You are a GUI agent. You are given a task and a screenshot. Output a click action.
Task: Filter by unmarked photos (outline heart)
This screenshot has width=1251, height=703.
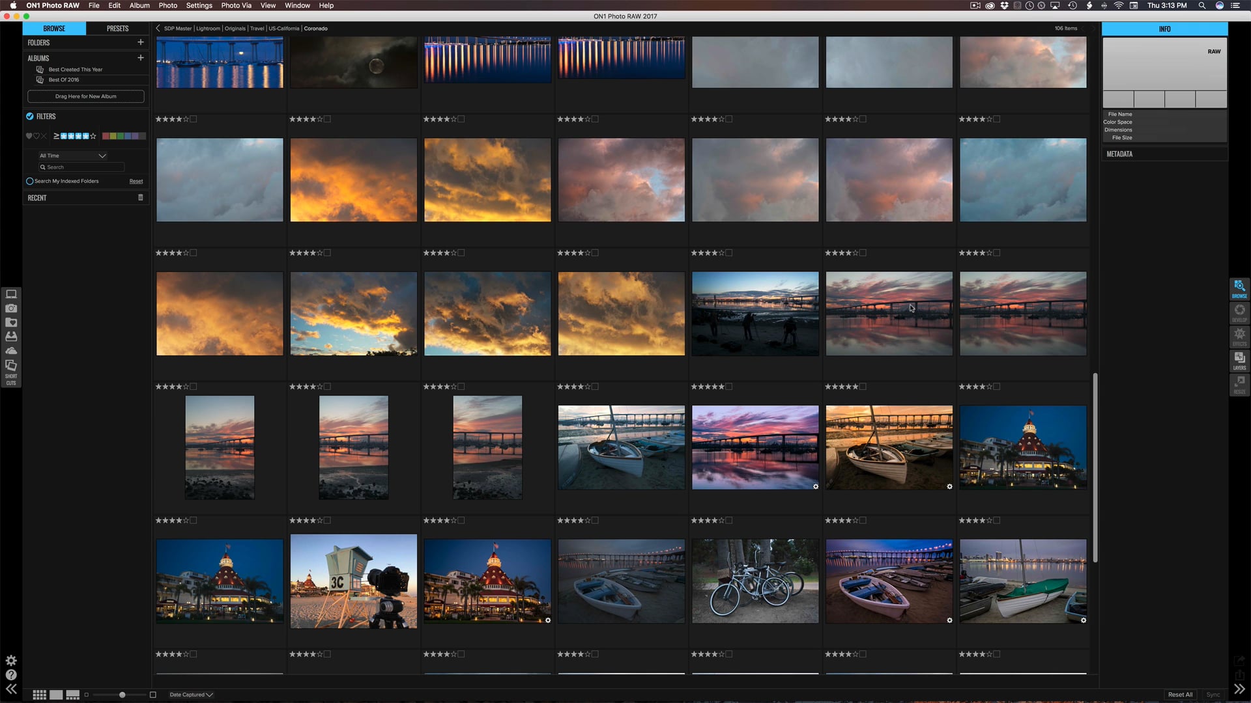pos(36,136)
